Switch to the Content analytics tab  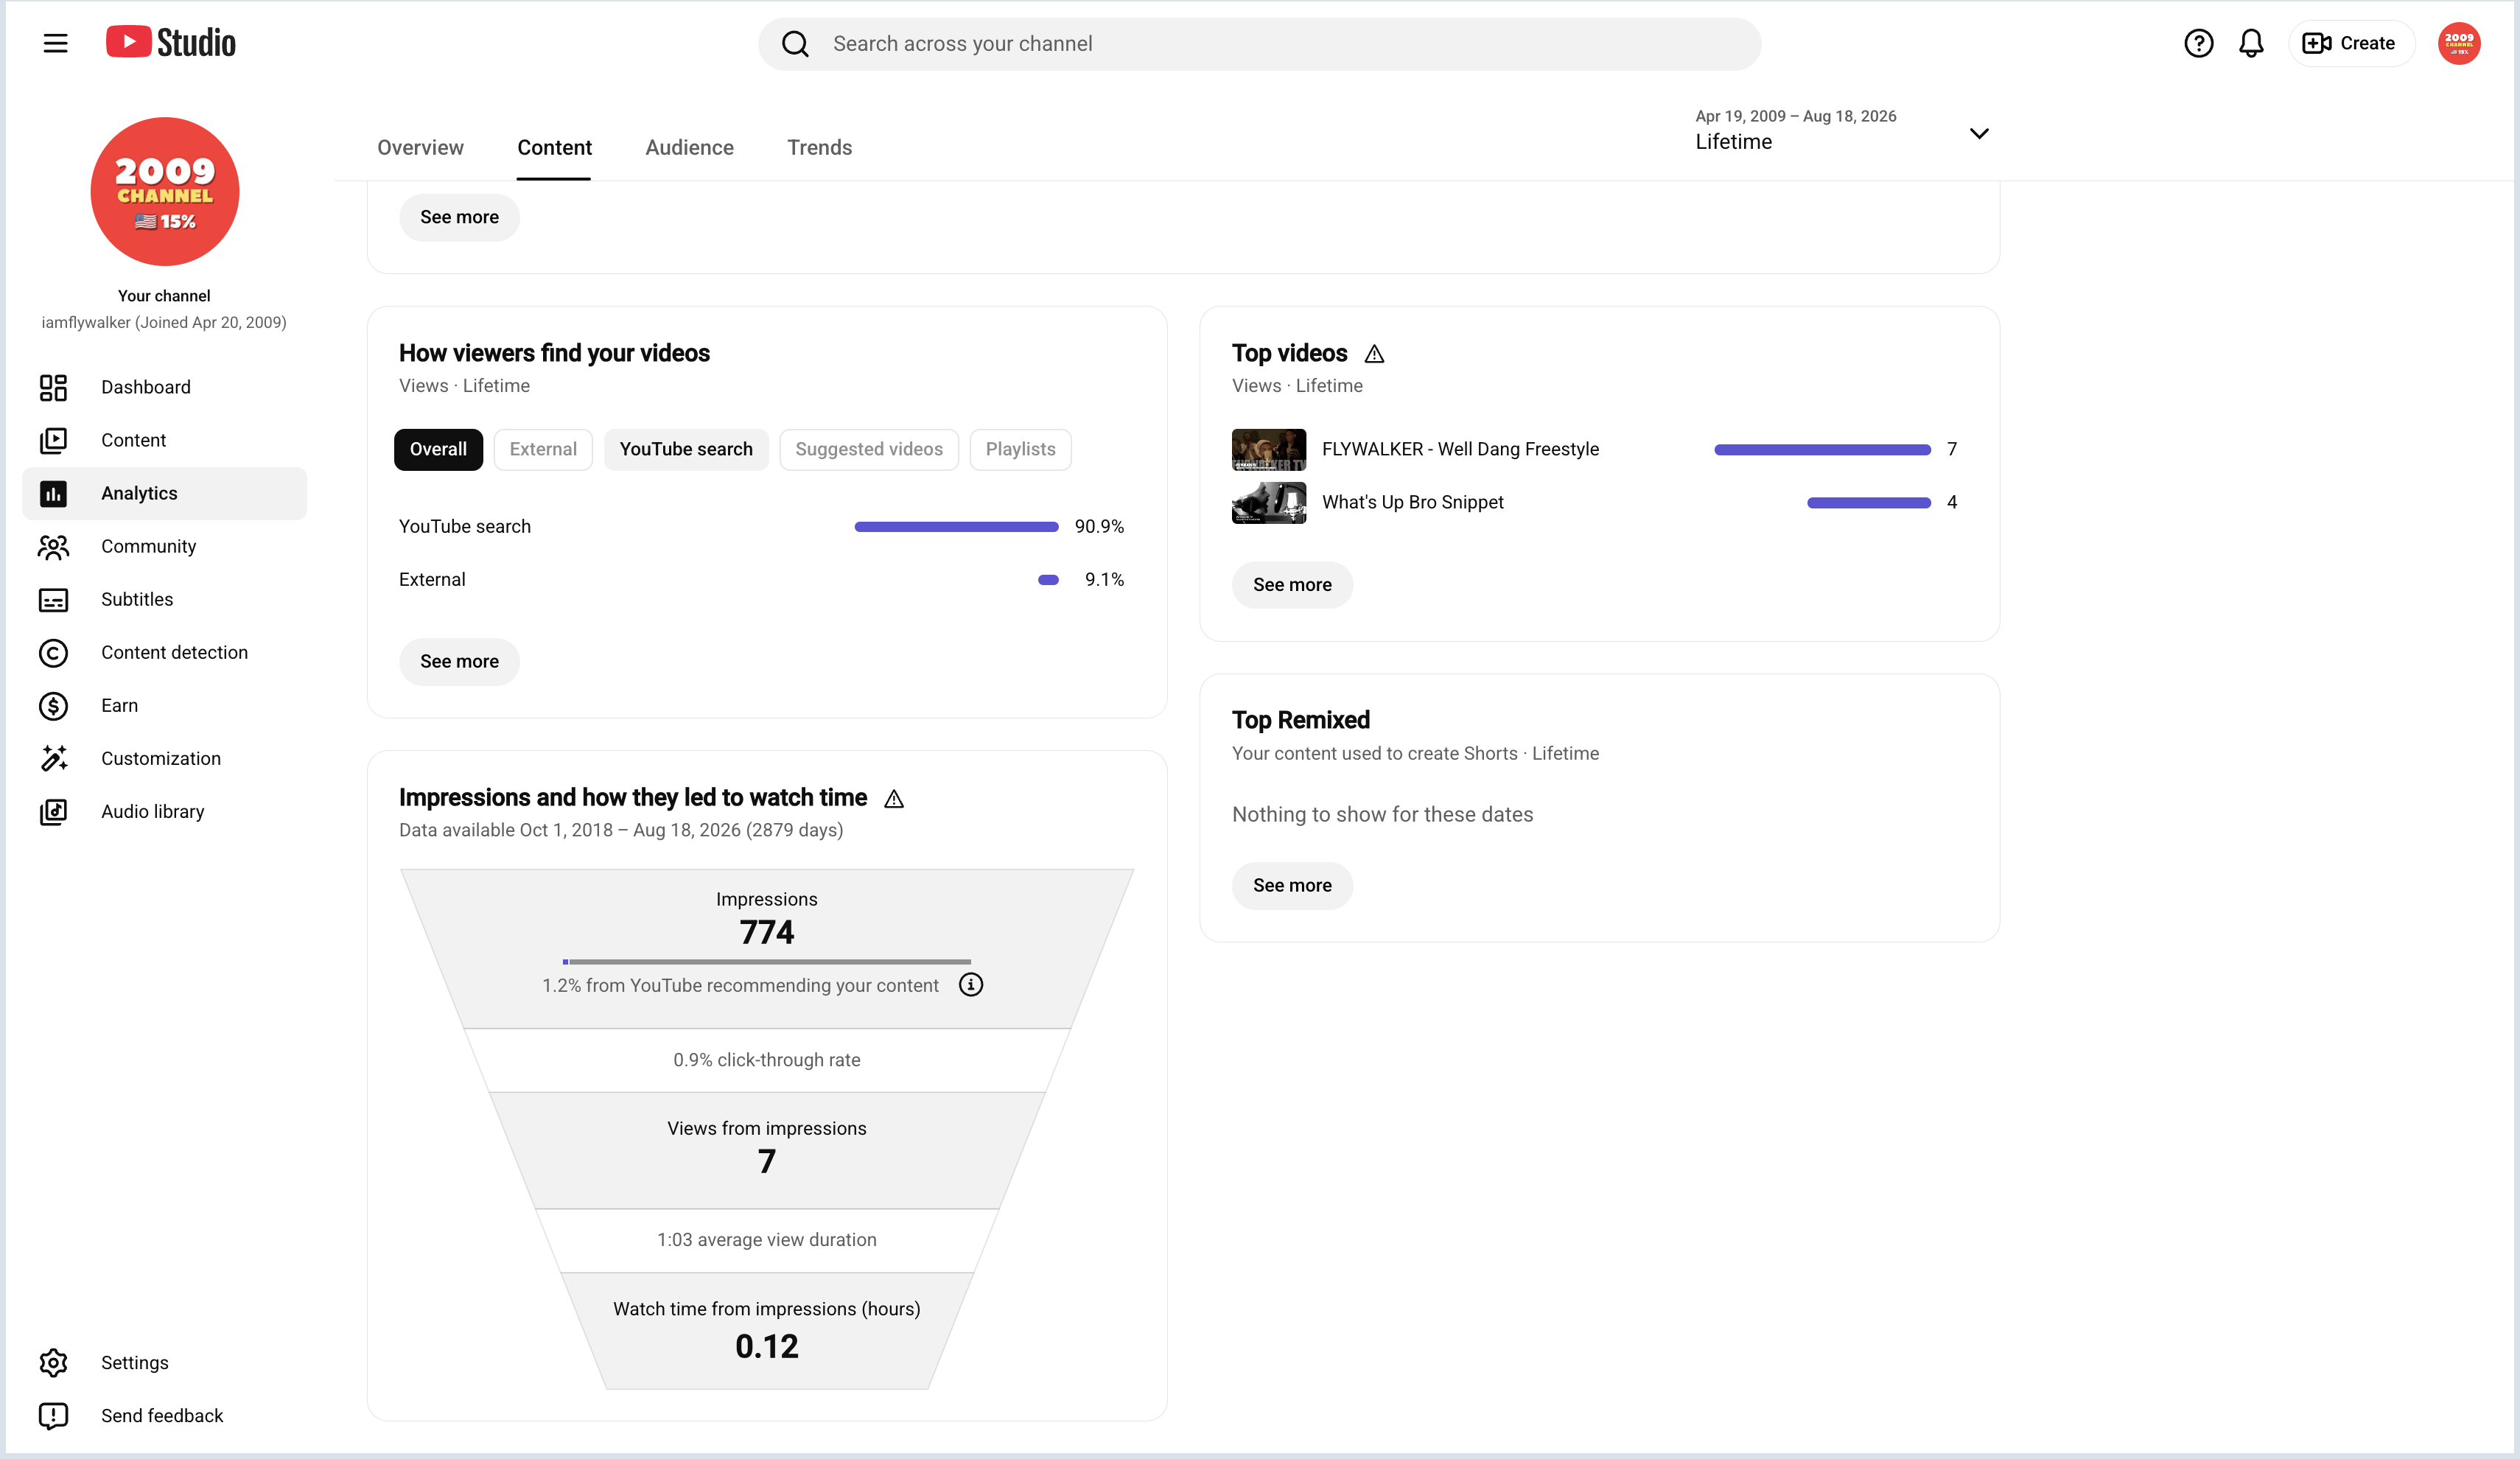pos(554,147)
